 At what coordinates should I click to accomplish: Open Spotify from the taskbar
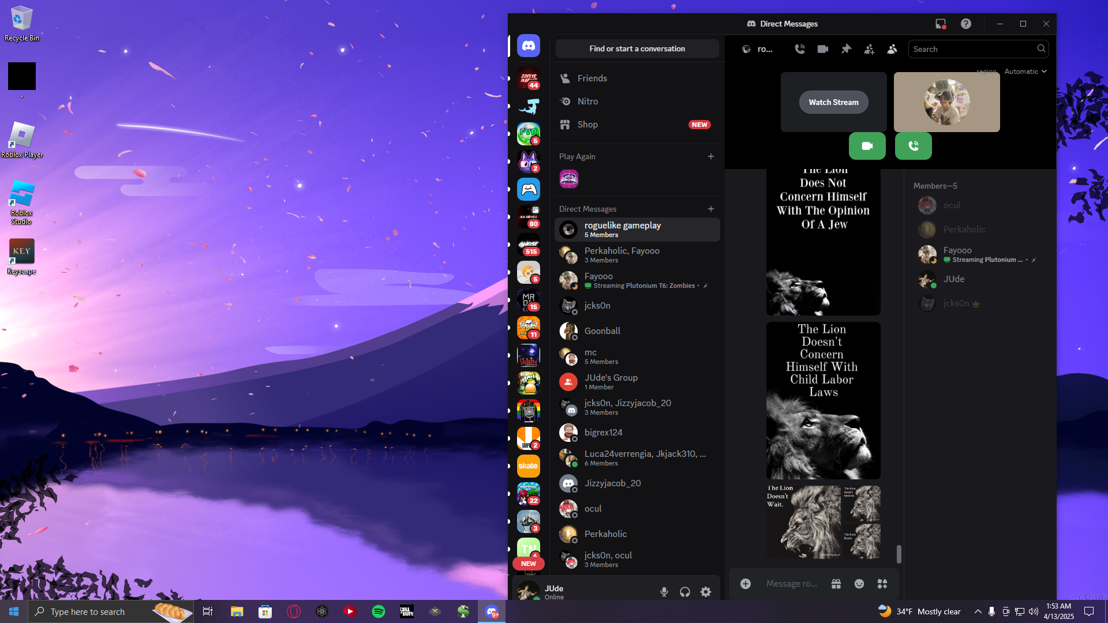[379, 611]
